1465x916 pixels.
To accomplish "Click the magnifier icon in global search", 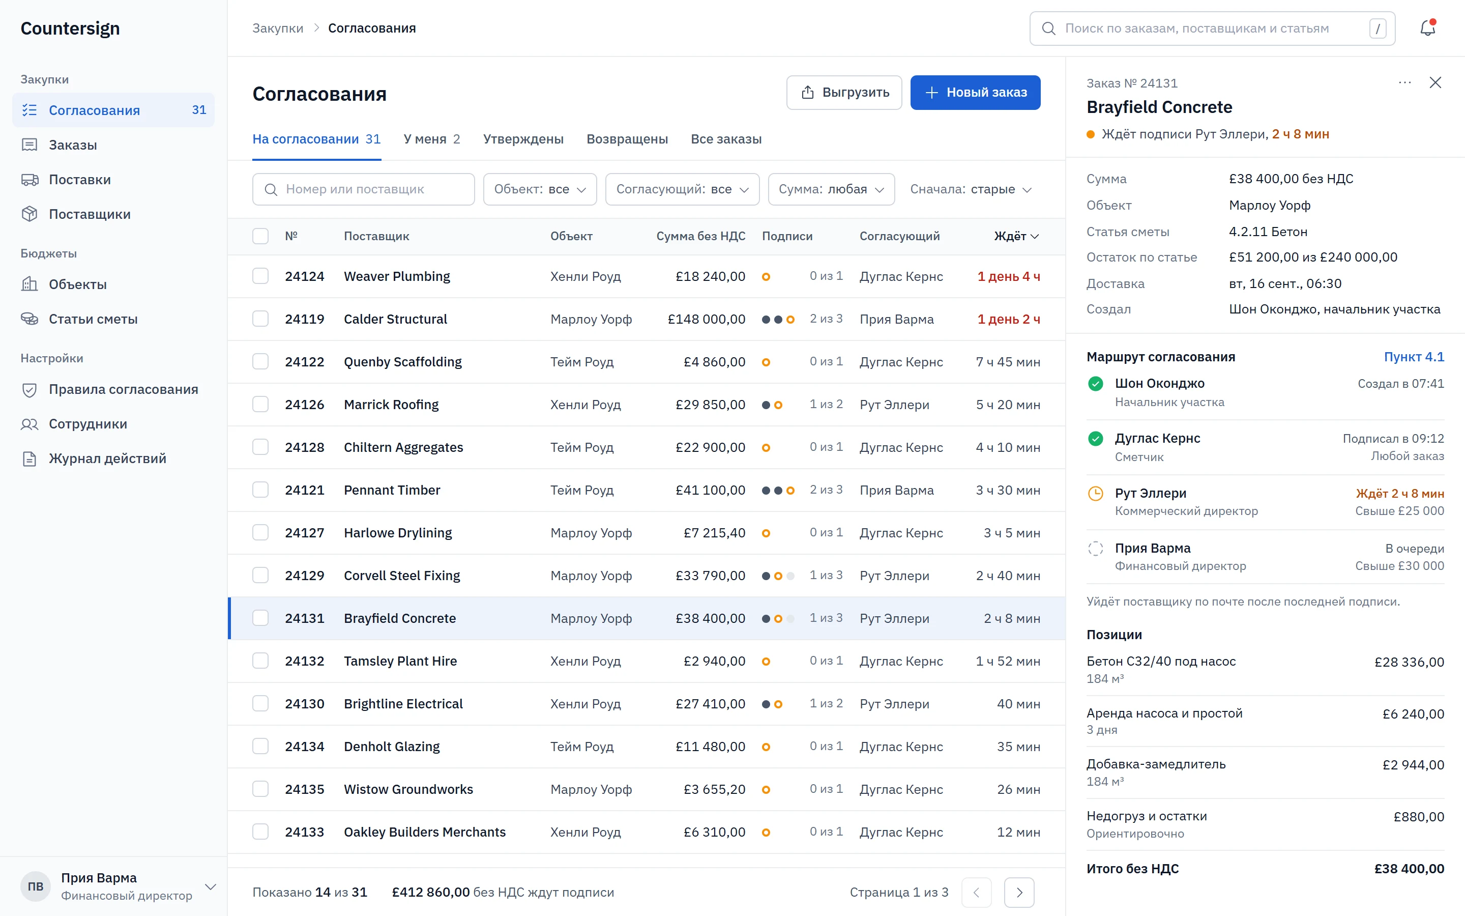I will tap(1048, 28).
